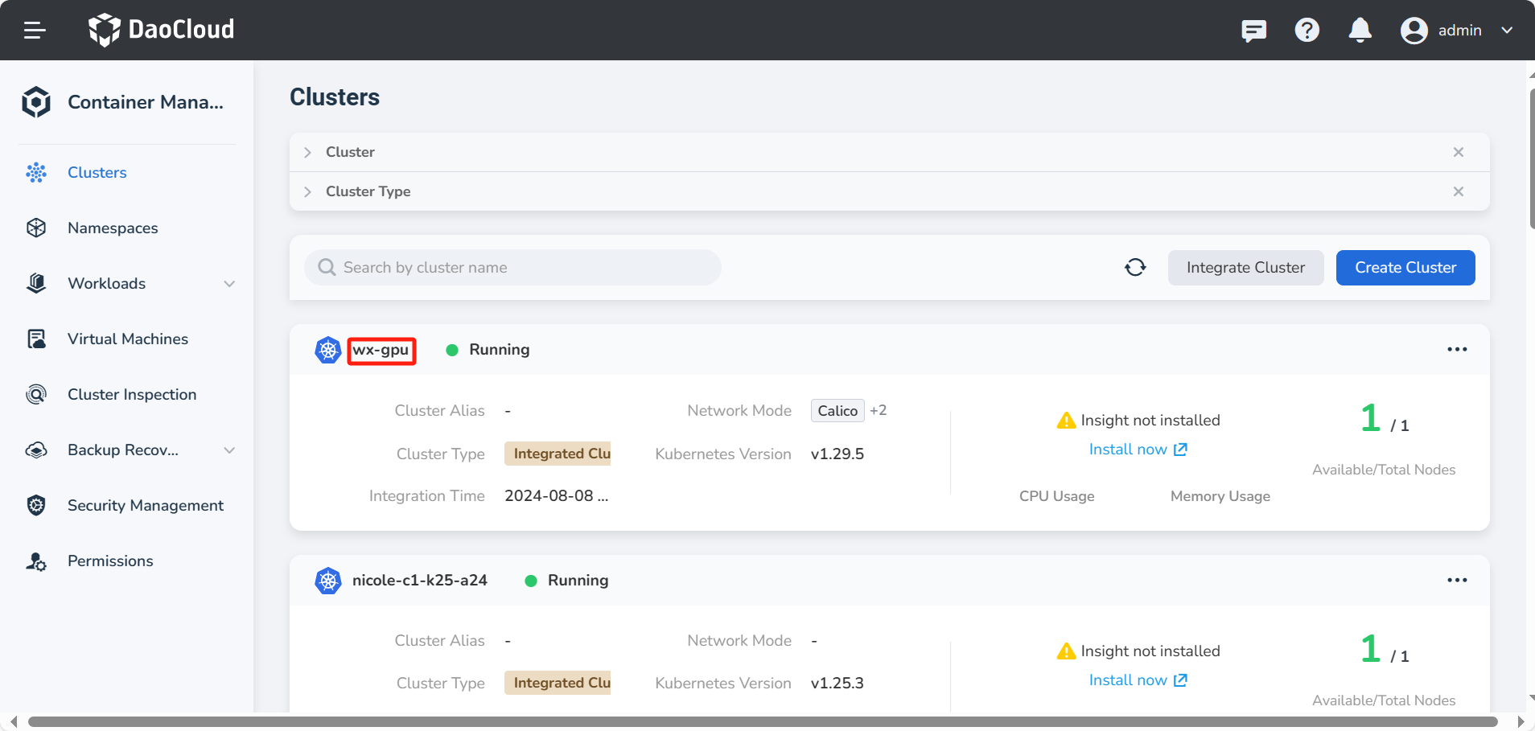
Task: Open the messages chat icon
Action: point(1253,31)
